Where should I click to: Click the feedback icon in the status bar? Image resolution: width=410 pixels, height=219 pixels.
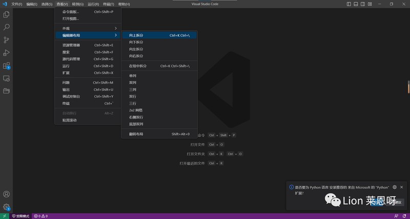click(x=396, y=216)
